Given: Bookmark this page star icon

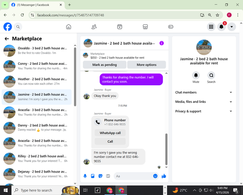Looking at the screenshot, I should click(217, 15).
